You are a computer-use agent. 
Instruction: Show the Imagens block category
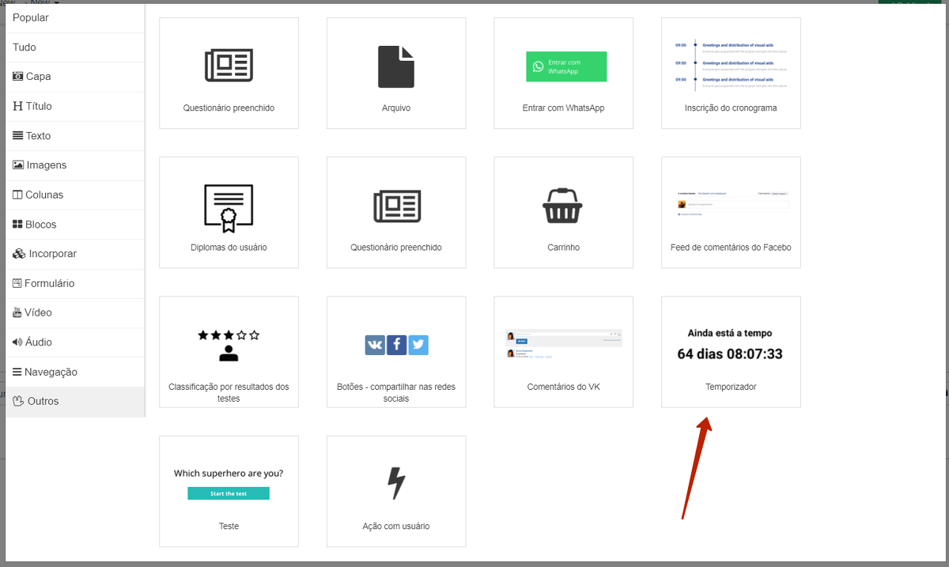click(40, 165)
